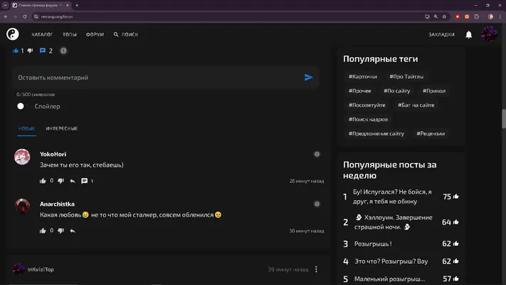This screenshot has width=506, height=285.
Task: Send the comment with the blue arrow
Action: point(308,77)
